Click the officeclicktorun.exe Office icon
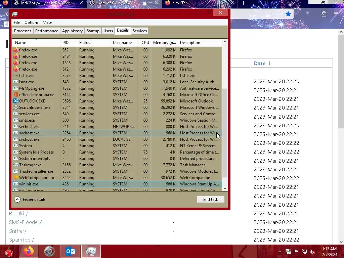This screenshot has height=258, width=344. tap(15, 94)
